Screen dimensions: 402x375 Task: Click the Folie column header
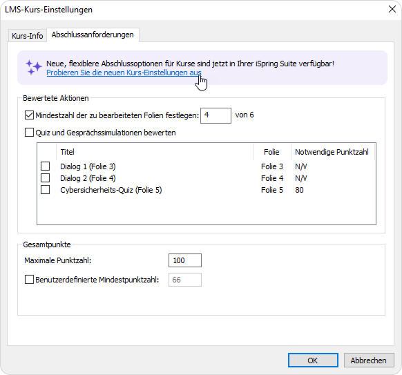click(271, 152)
